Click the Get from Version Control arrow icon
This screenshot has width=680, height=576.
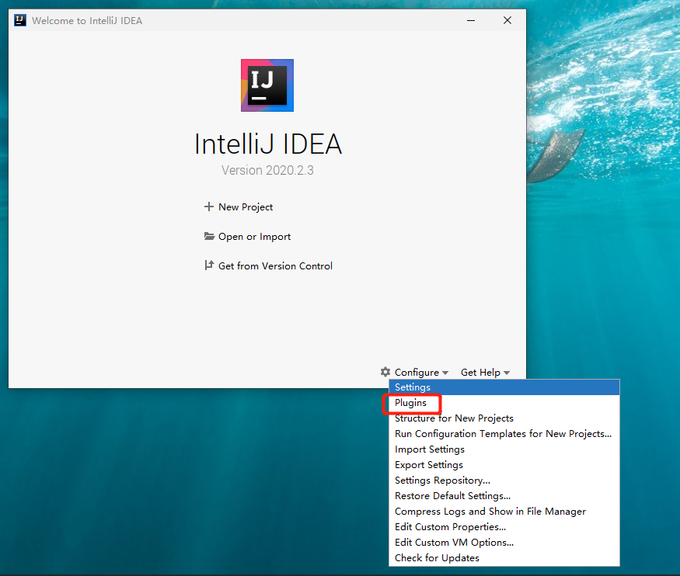[x=209, y=265]
